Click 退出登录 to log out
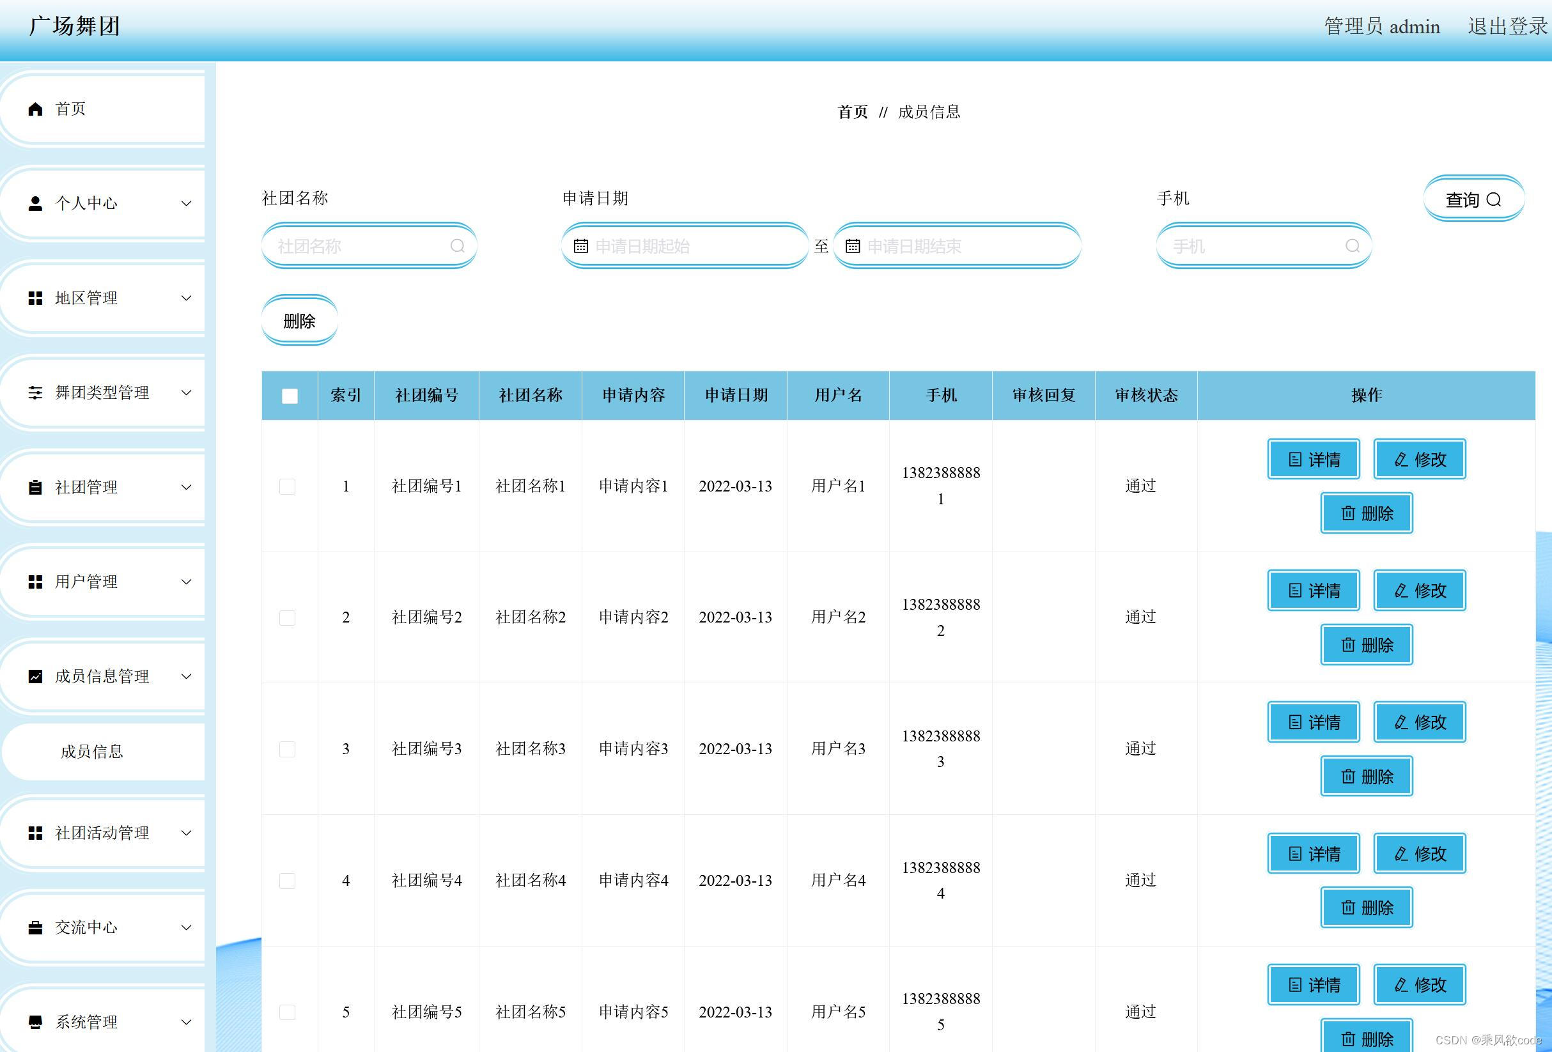The height and width of the screenshot is (1052, 1552). coord(1507,27)
